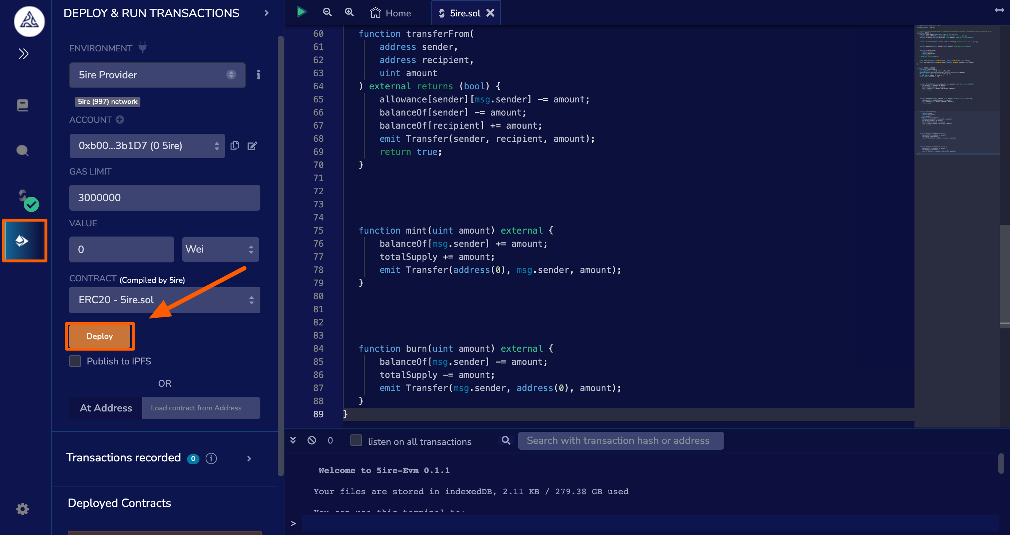Viewport: 1010px width, 535px height.
Task: Click the ENVIRONMENT label
Action: click(x=101, y=48)
